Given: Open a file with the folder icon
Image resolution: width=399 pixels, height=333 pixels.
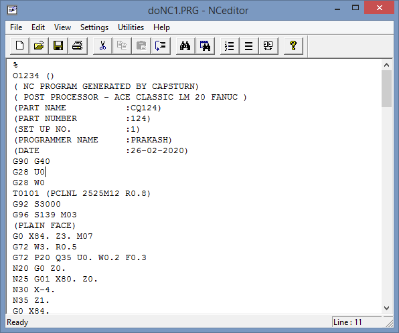Looking at the screenshot, I should click(39, 46).
